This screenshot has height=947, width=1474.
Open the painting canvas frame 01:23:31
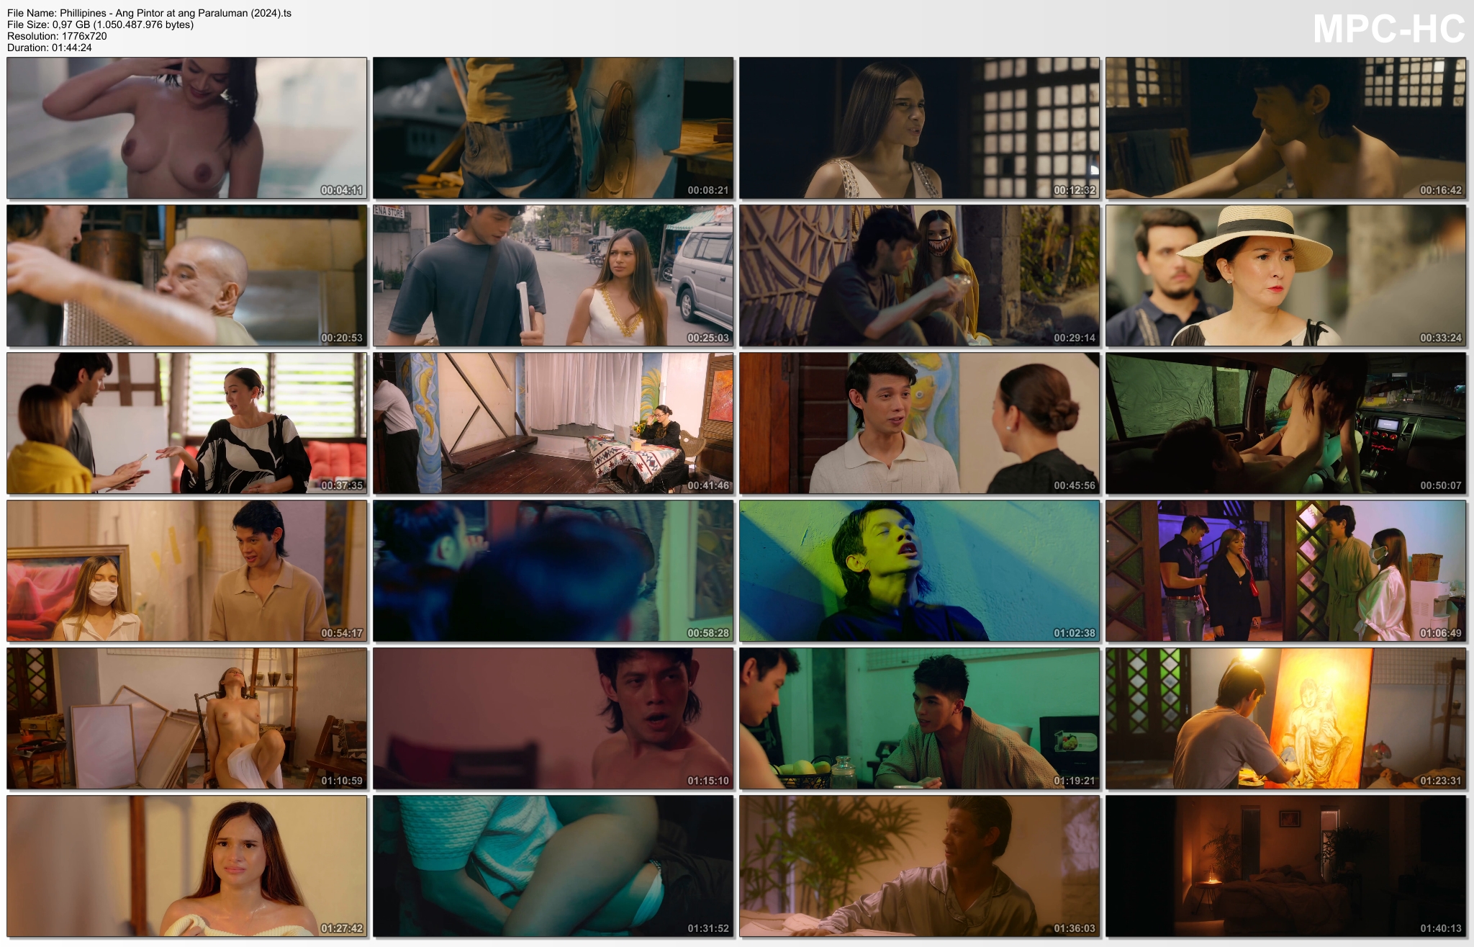(x=1285, y=718)
